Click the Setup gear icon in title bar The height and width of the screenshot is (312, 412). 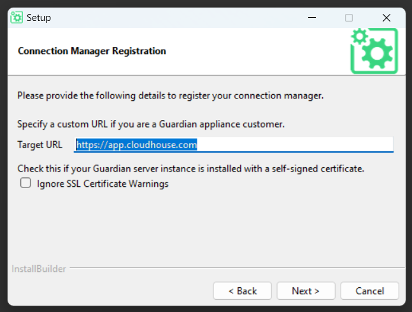point(17,18)
